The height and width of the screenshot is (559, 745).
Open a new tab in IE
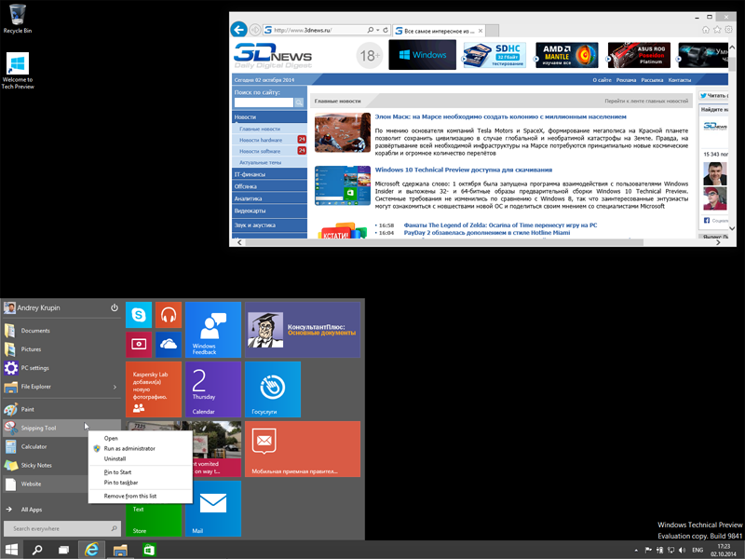493,31
